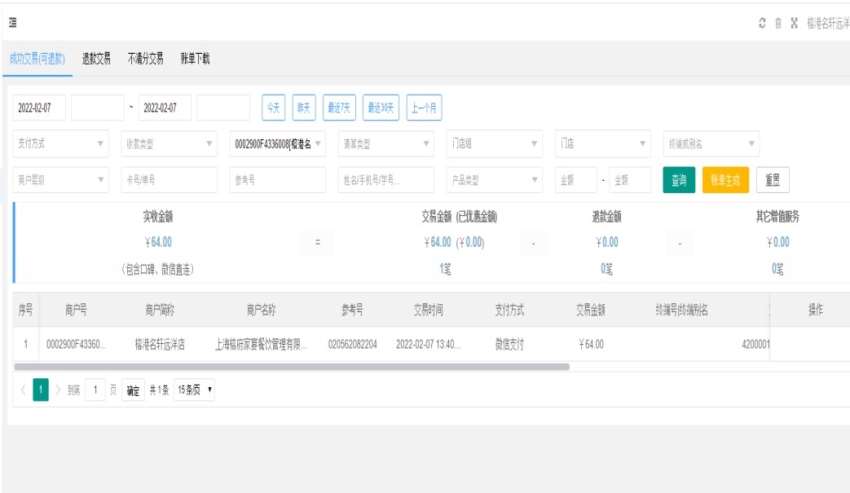The image size is (850, 493).
Task: Click the sidebar collapse menu icon
Action: click(13, 23)
